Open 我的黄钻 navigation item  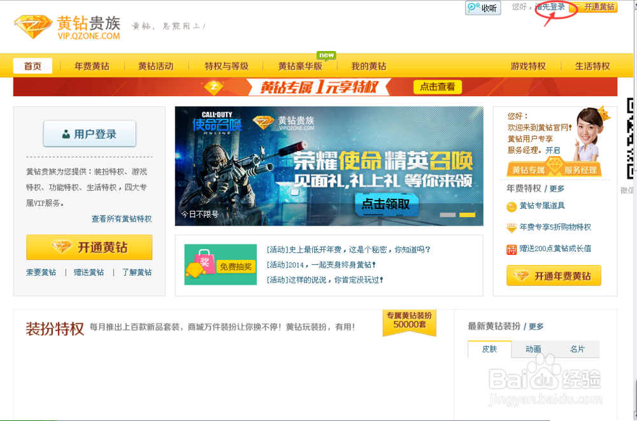coord(368,66)
